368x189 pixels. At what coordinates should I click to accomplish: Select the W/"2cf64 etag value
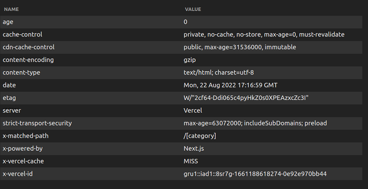(246, 98)
